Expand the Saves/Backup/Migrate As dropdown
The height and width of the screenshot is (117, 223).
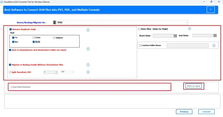(120, 22)
